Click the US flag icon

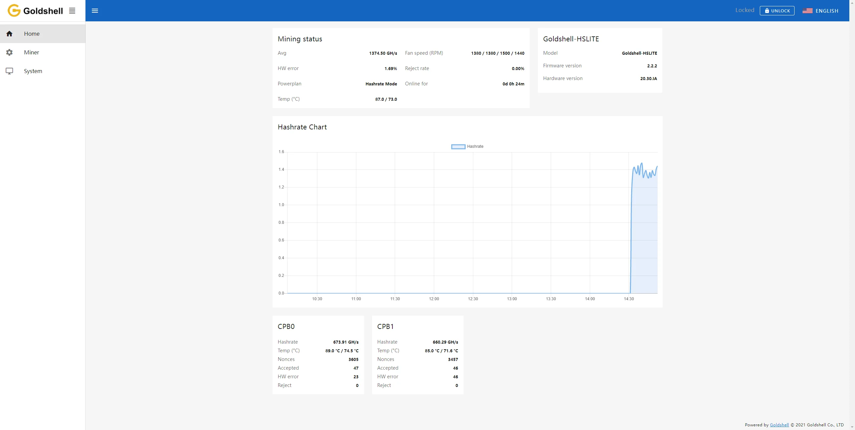click(x=807, y=11)
